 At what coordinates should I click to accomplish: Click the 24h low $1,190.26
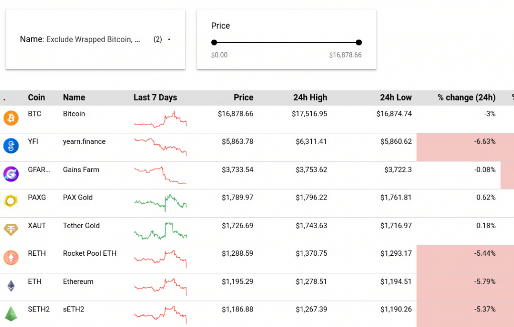pyautogui.click(x=396, y=309)
